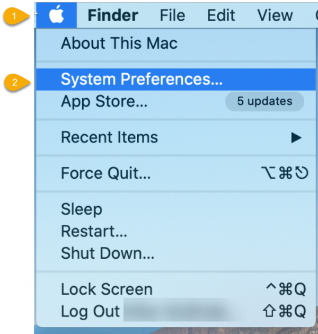Click the 5 updates badge

pos(264,101)
